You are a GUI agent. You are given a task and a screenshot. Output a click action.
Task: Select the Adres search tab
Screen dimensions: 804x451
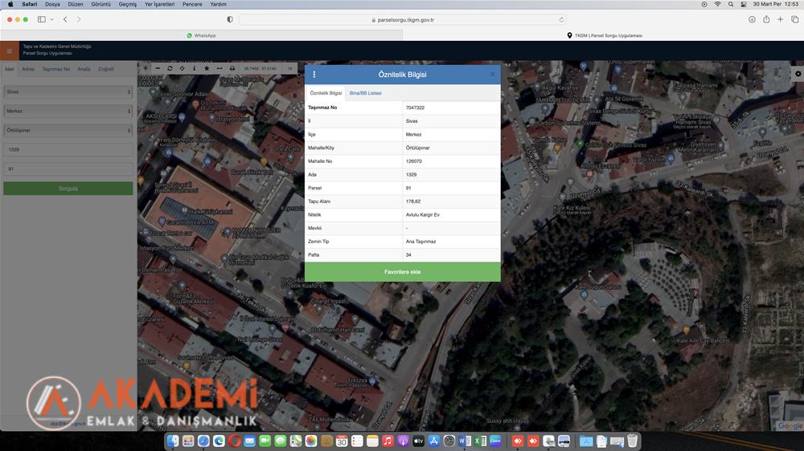tap(28, 69)
